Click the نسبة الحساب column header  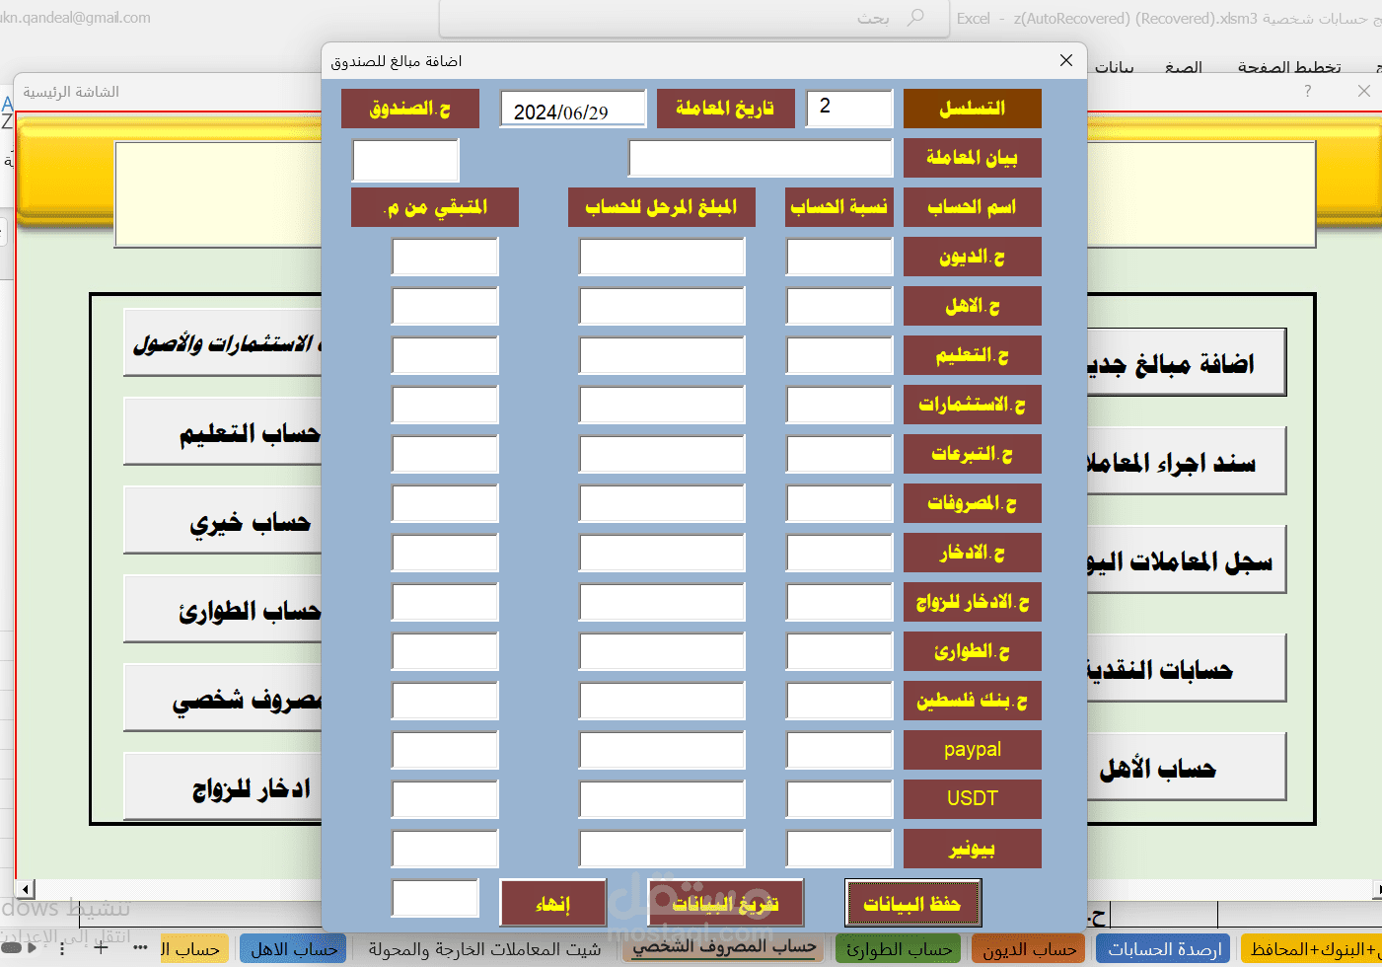tap(839, 207)
